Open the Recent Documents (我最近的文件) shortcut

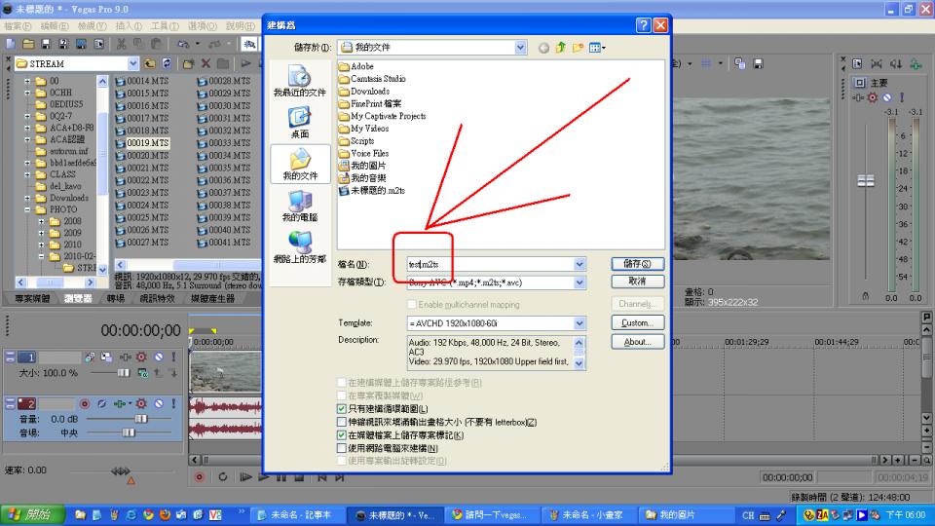point(299,81)
